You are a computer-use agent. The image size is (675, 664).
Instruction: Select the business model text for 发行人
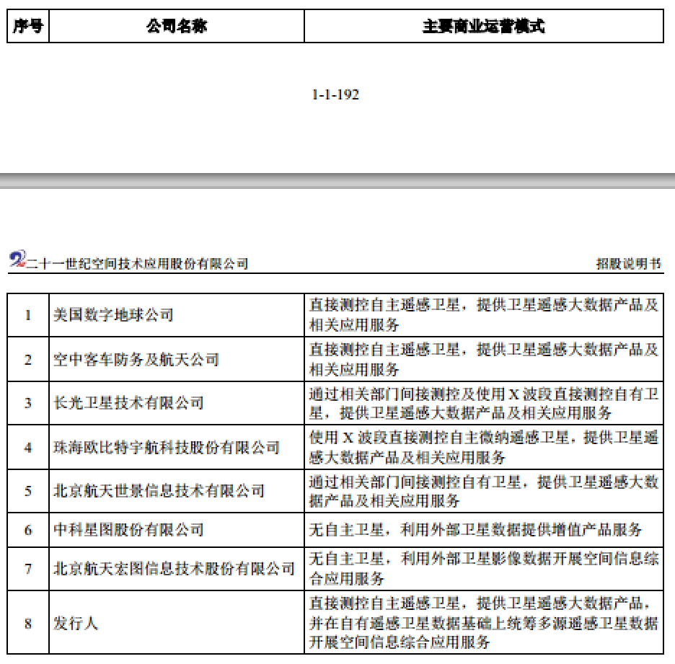pos(483,623)
